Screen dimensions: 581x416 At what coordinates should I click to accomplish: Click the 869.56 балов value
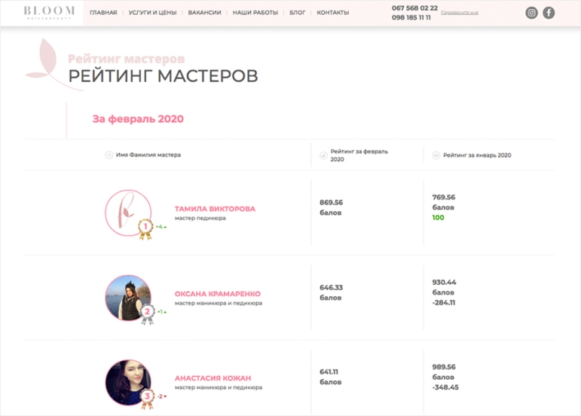[x=332, y=207]
